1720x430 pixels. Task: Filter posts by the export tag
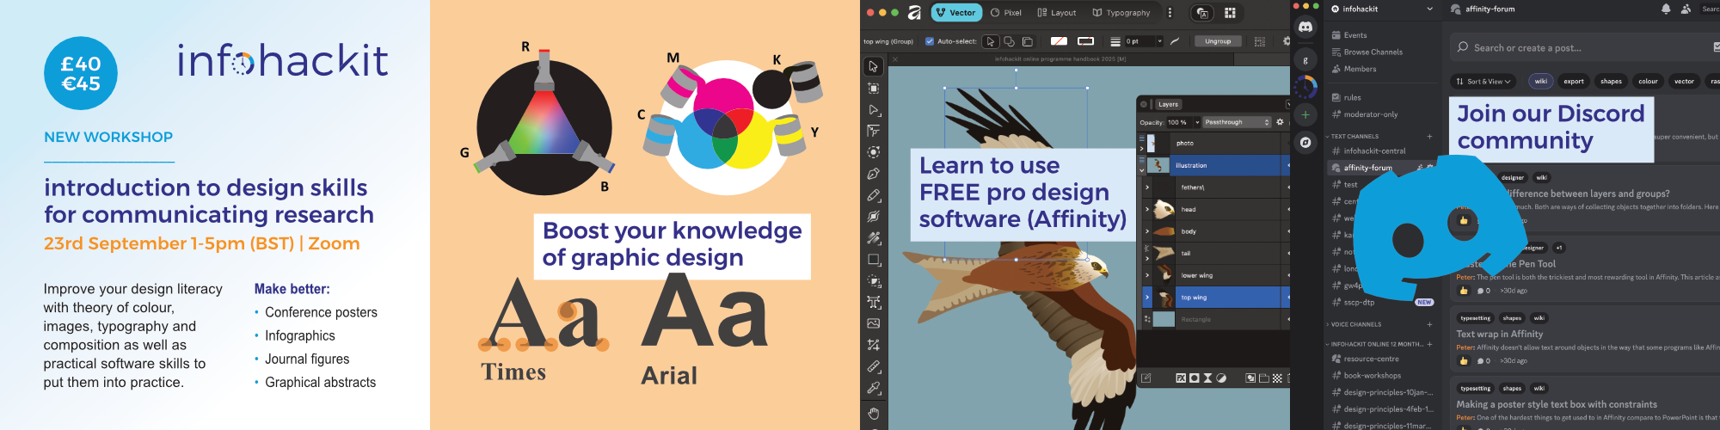pyautogui.click(x=1574, y=82)
